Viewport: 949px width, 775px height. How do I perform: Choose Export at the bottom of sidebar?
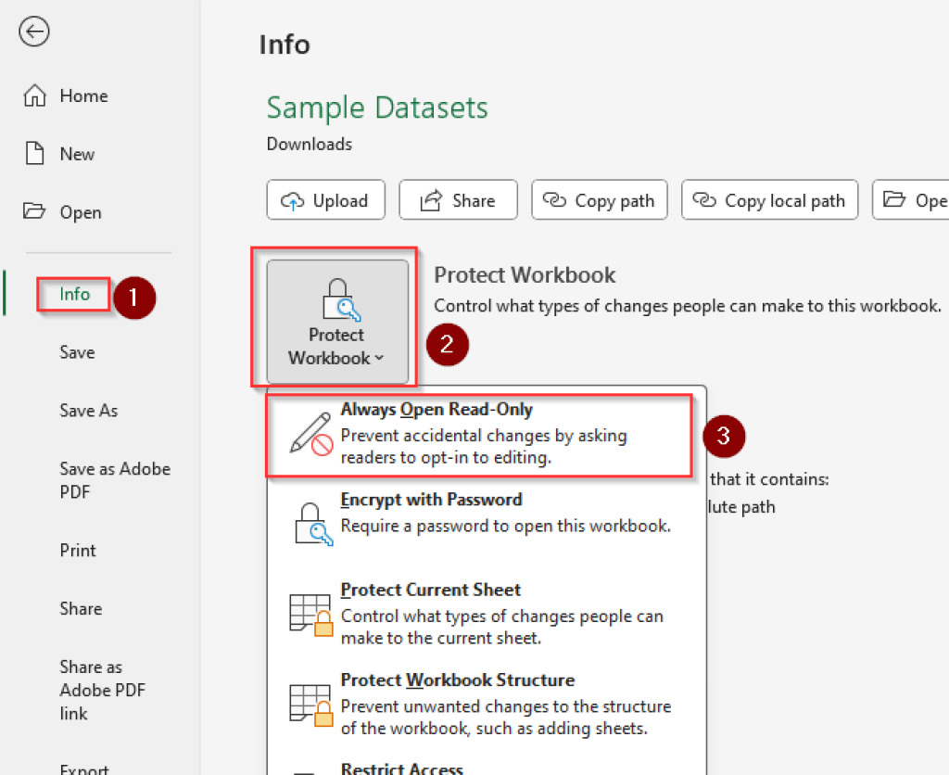[83, 768]
